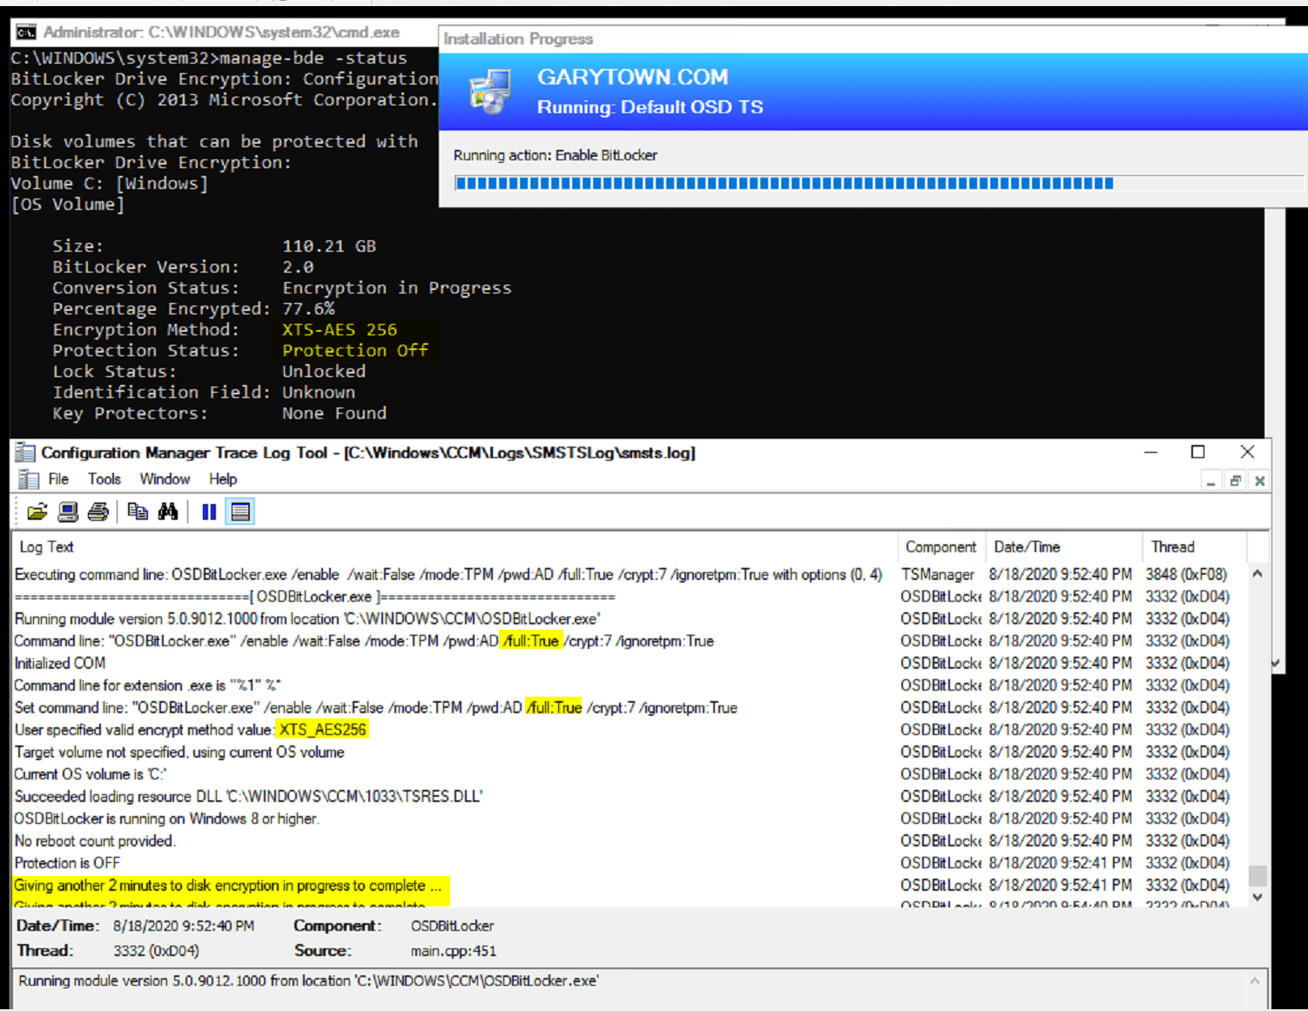Click the log list scrollbar down arrow
1308x1011 pixels.
pyautogui.click(x=1257, y=897)
